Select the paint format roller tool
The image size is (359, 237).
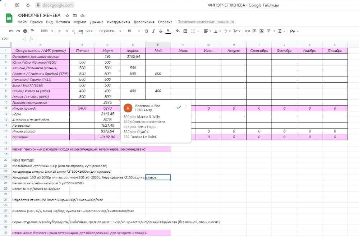pos(32,31)
